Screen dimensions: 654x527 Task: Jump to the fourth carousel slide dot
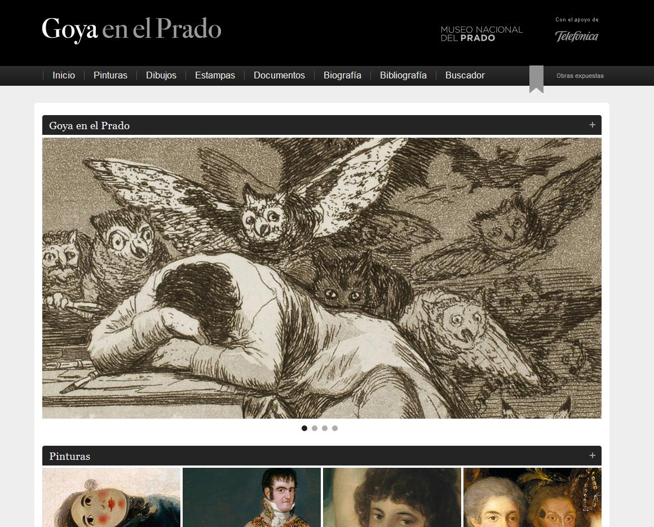335,428
